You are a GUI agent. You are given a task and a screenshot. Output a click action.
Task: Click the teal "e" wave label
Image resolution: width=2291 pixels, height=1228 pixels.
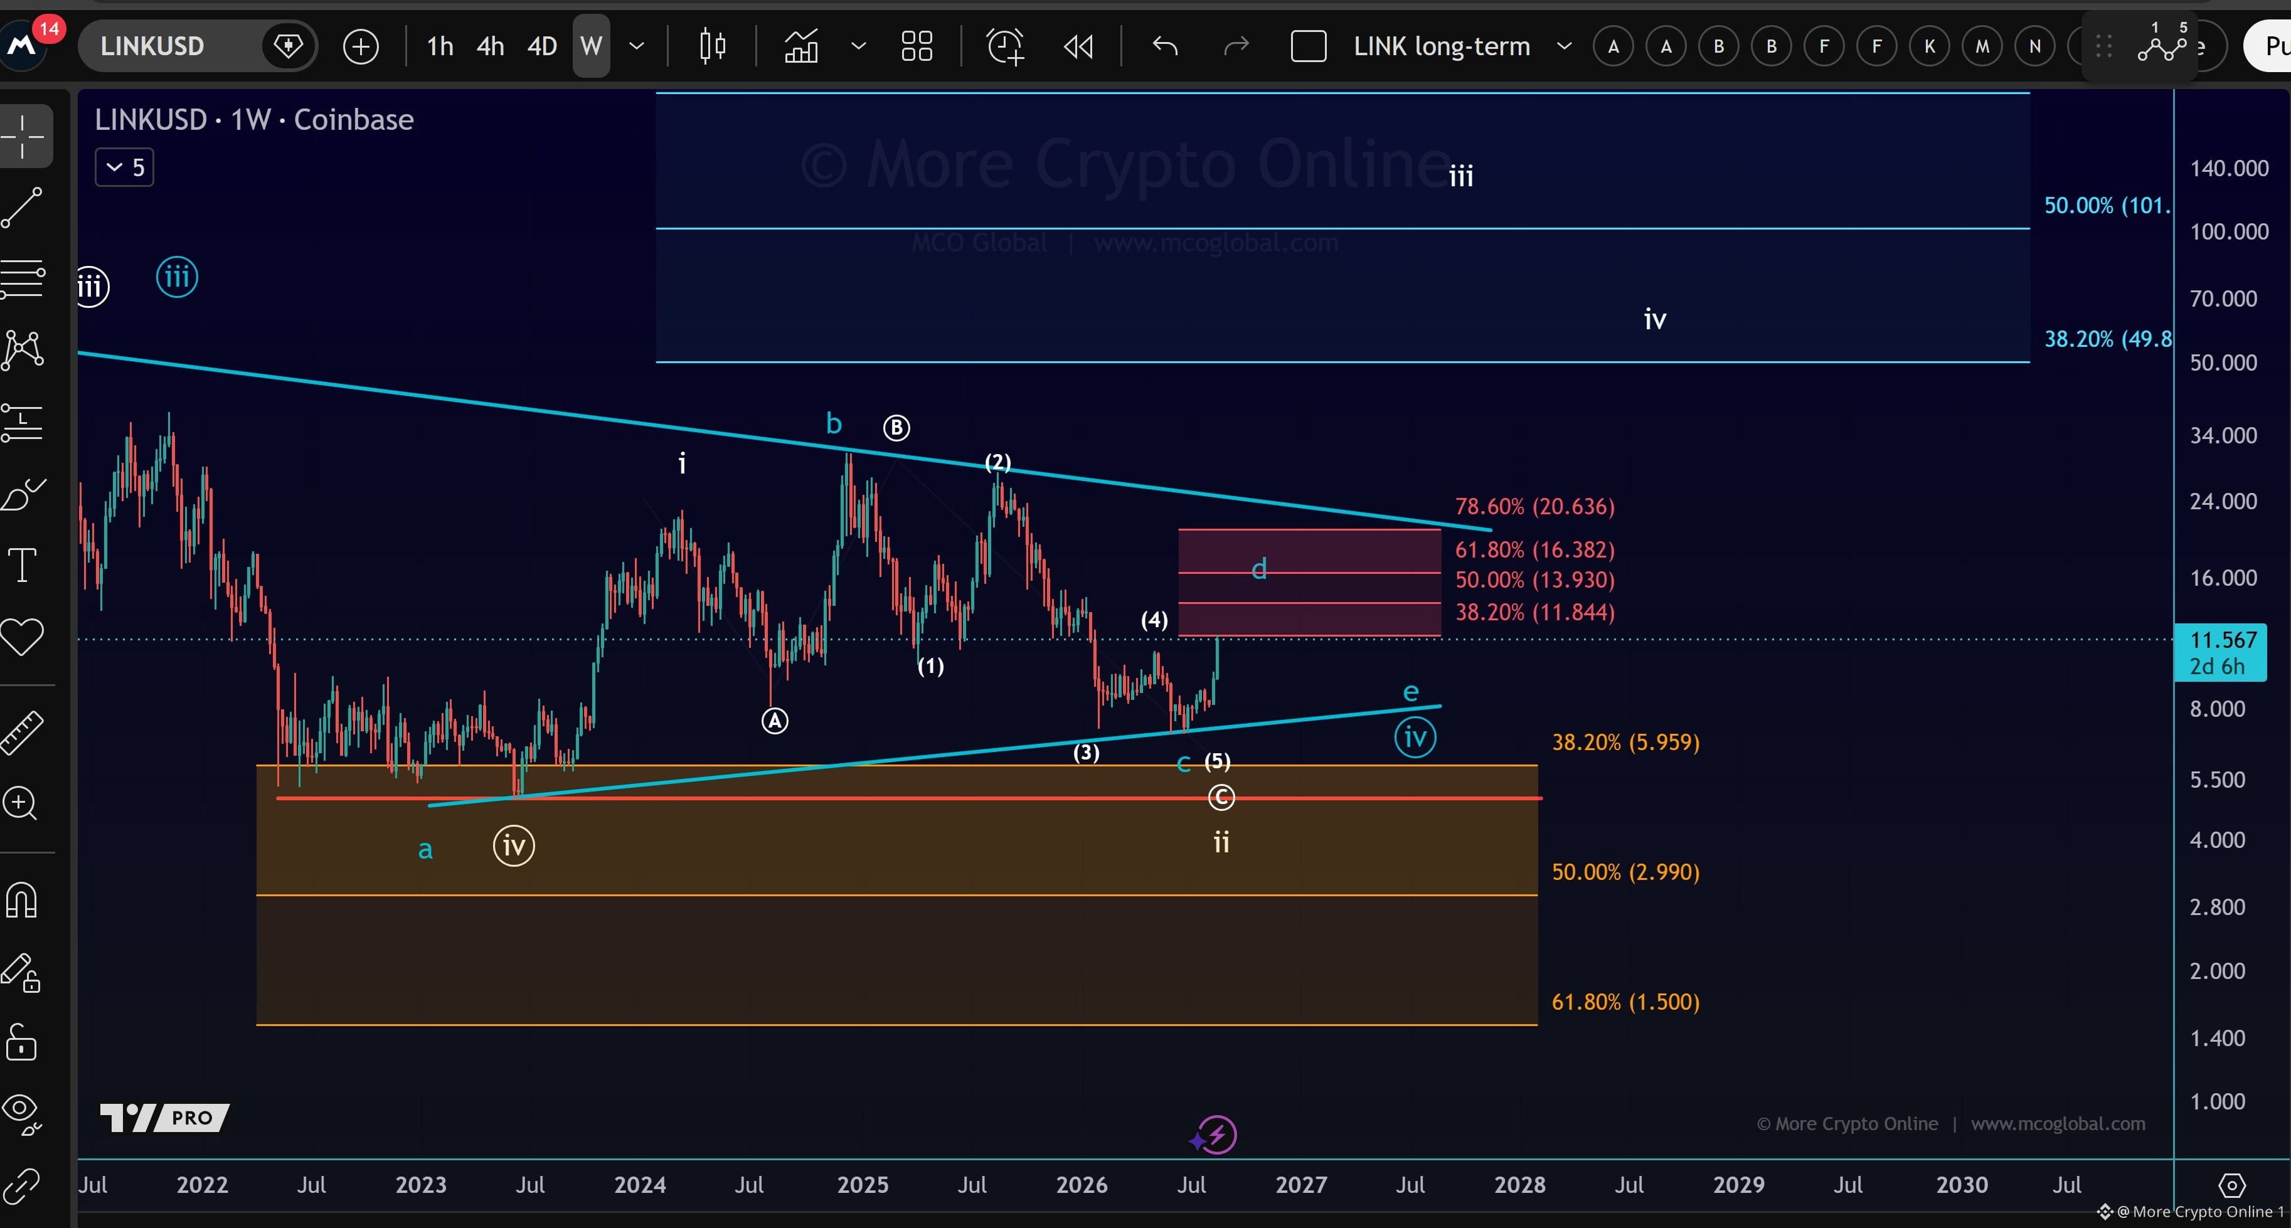point(1410,692)
